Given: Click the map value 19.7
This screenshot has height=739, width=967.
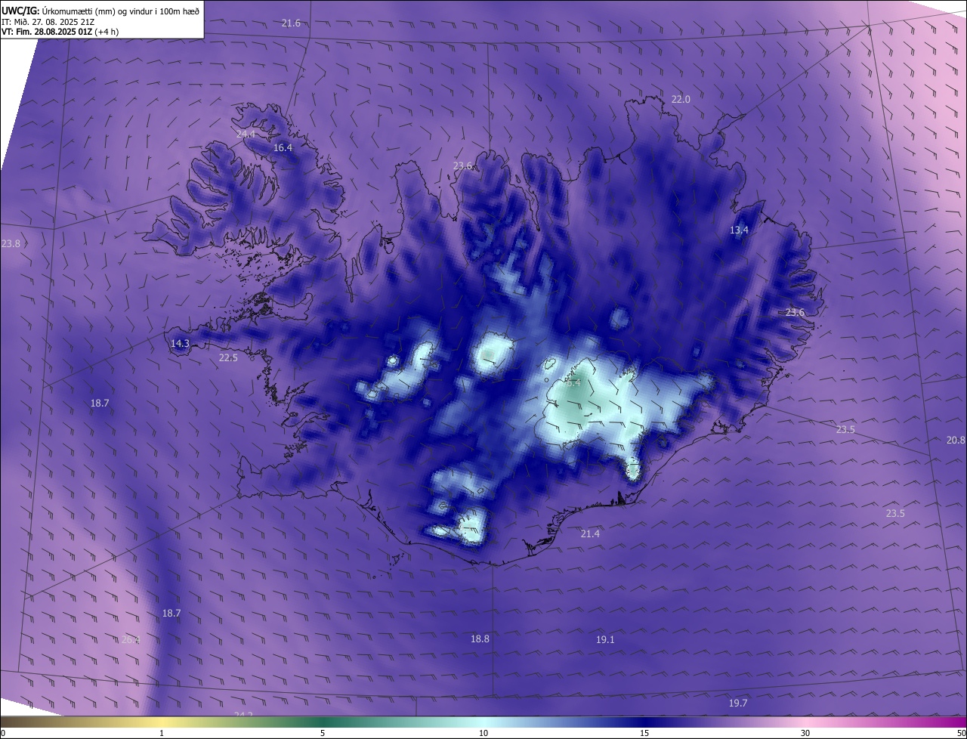Looking at the screenshot, I should [x=738, y=703].
